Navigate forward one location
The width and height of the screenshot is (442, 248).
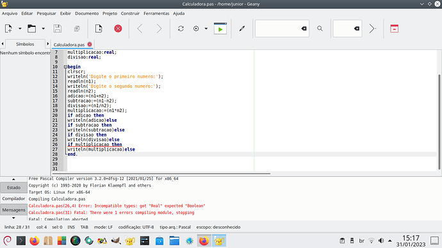click(x=160, y=28)
